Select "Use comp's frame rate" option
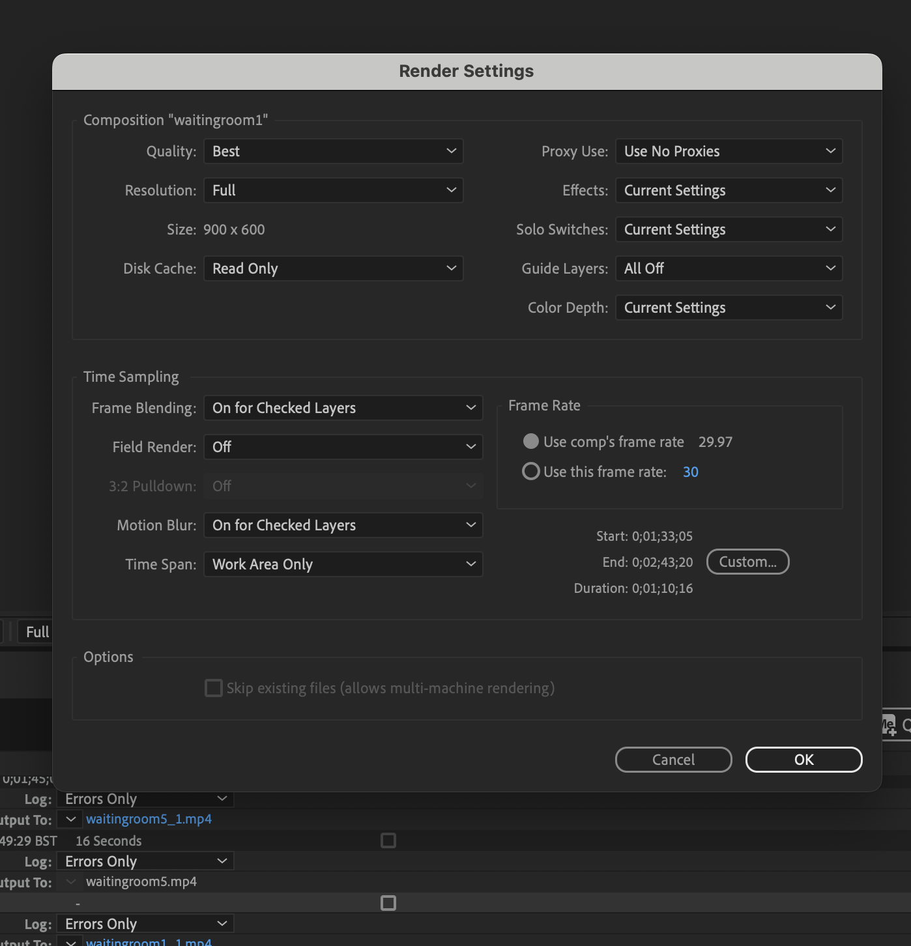911x946 pixels. tap(531, 441)
